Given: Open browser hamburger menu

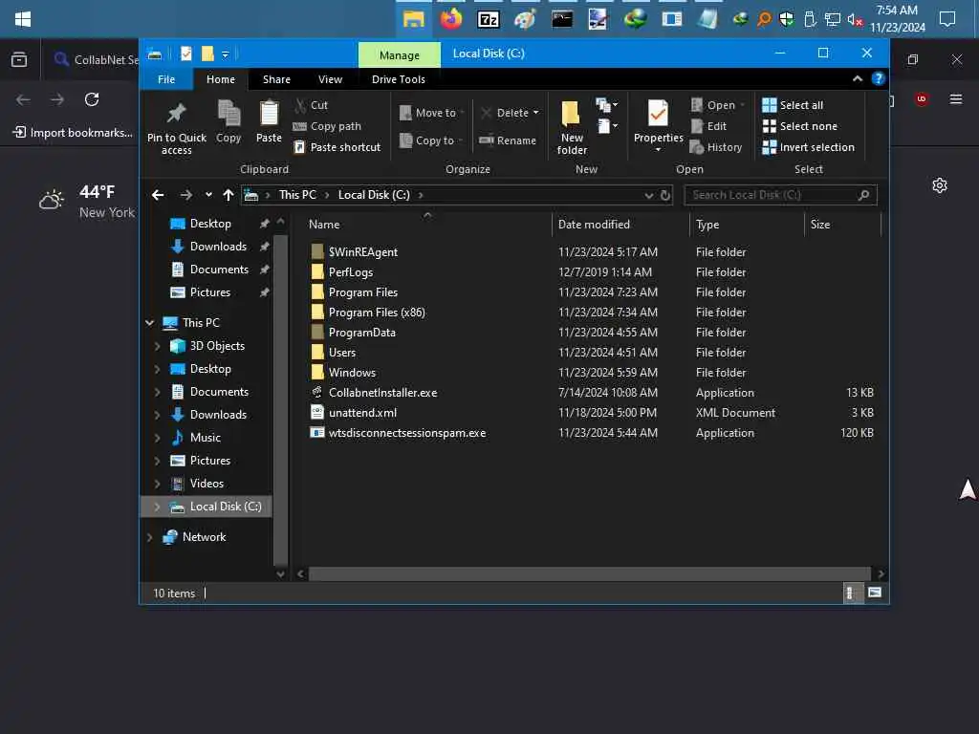Looking at the screenshot, I should point(955,99).
